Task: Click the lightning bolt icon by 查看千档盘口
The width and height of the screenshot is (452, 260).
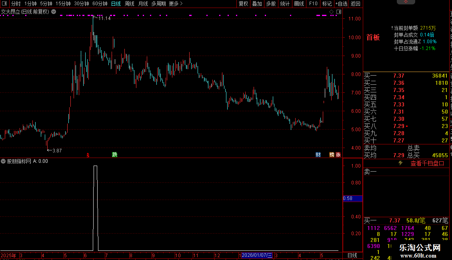Action: 401,163
